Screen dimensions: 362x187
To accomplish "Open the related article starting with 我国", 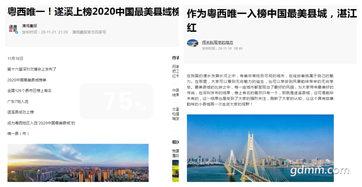I will [175, 153].
